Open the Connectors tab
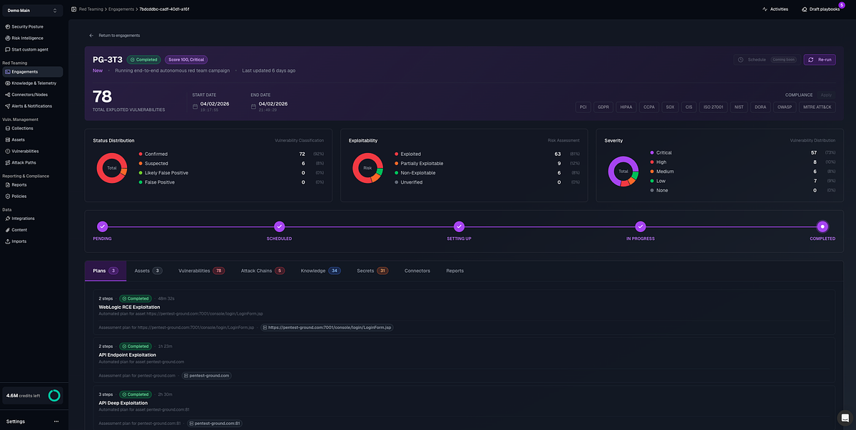 tap(417, 271)
